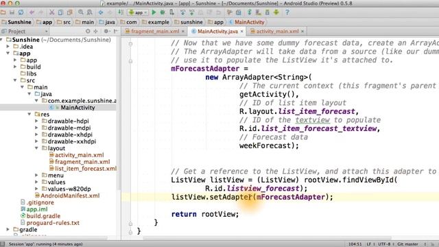The image size is (439, 247).
Task: Click the 104:51 caret position indicator
Action: click(x=355, y=244)
